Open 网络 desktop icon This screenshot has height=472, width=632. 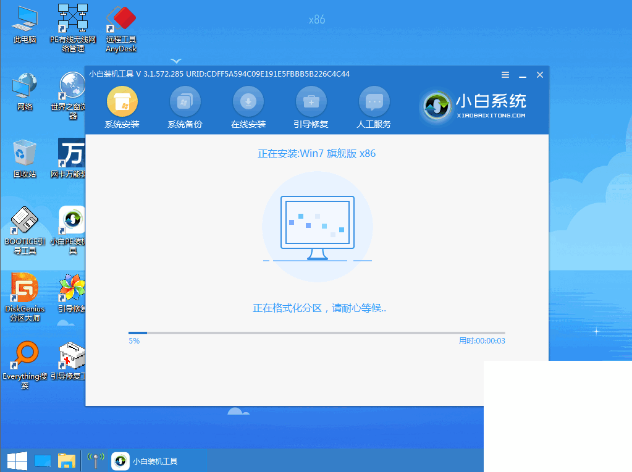[x=25, y=91]
